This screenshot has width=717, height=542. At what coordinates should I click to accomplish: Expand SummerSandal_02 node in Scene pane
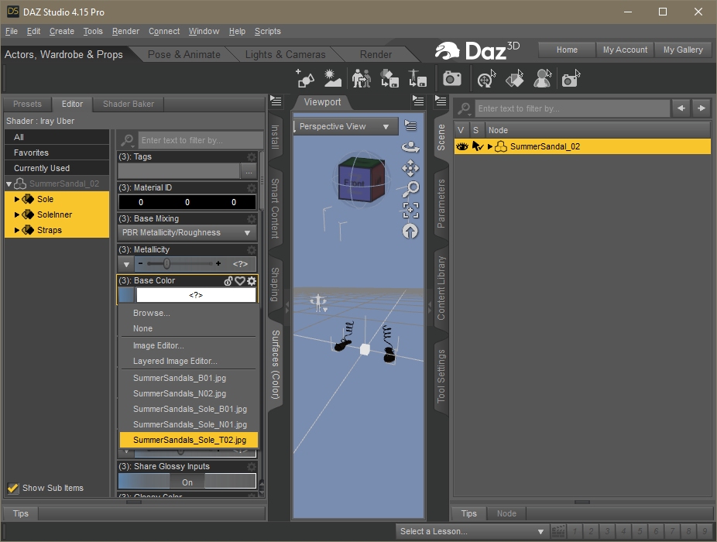[489, 146]
